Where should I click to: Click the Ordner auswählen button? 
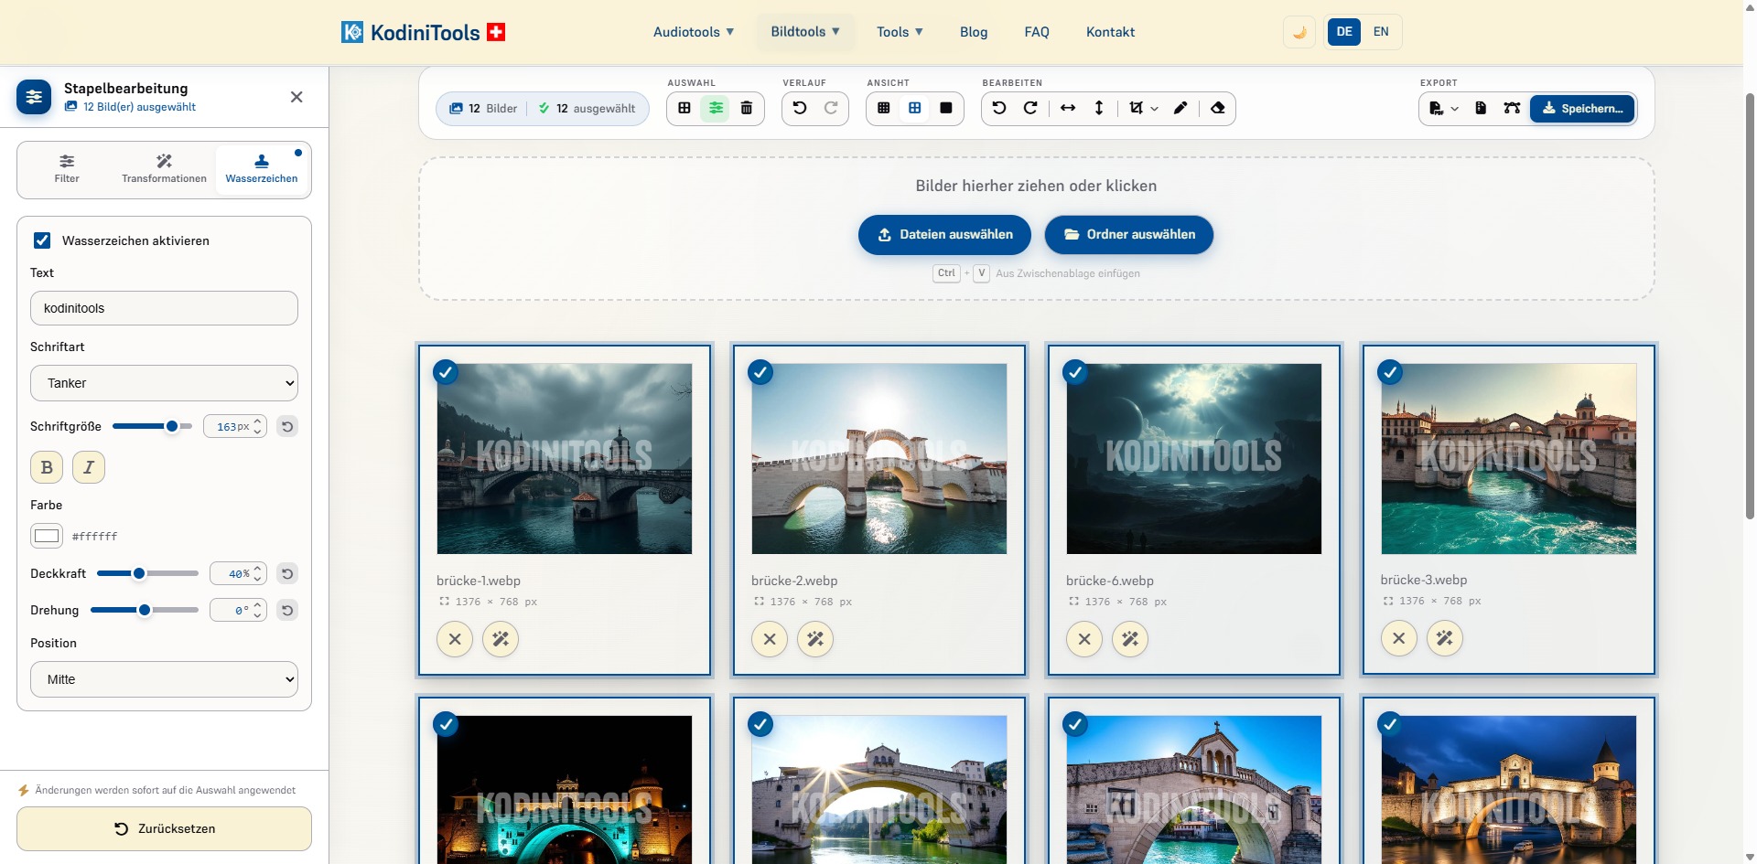(x=1129, y=235)
